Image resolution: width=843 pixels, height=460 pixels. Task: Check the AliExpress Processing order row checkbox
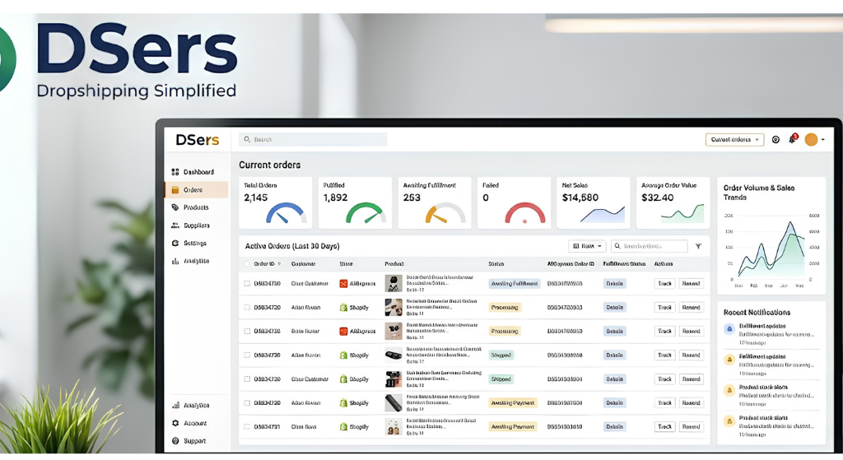click(247, 331)
